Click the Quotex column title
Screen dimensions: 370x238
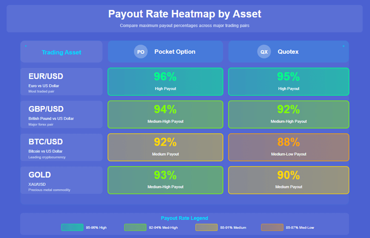click(288, 52)
